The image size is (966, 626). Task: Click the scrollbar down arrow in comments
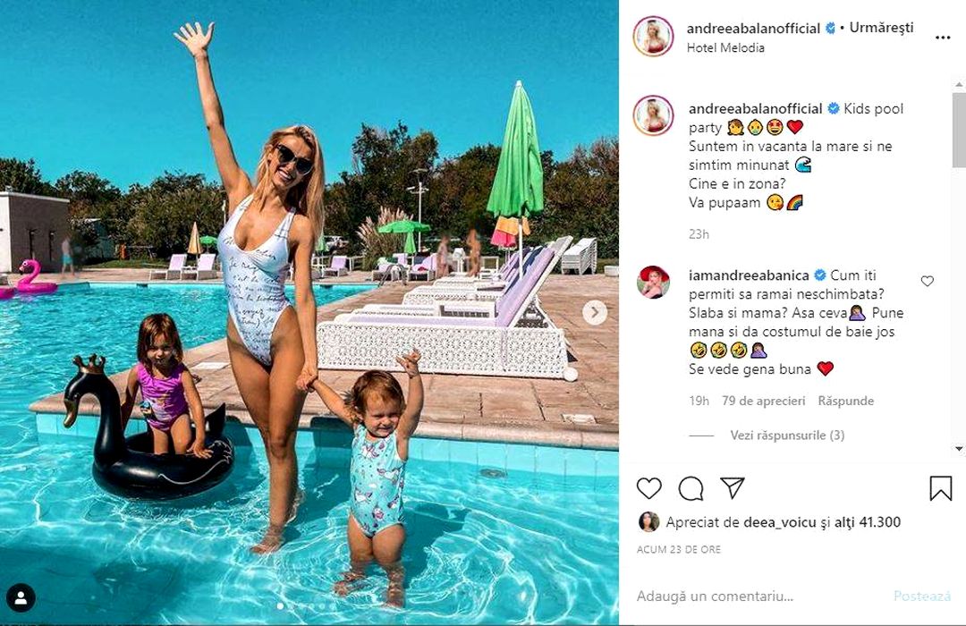(x=959, y=449)
